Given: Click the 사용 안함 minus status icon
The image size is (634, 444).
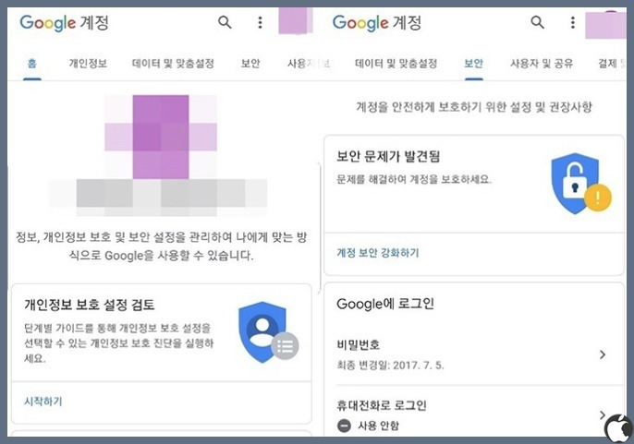Looking at the screenshot, I should tap(344, 426).
